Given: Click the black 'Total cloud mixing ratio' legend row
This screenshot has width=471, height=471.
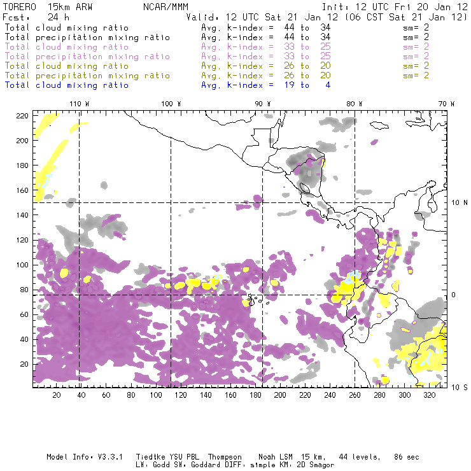Looking at the screenshot, I should 67,27.
